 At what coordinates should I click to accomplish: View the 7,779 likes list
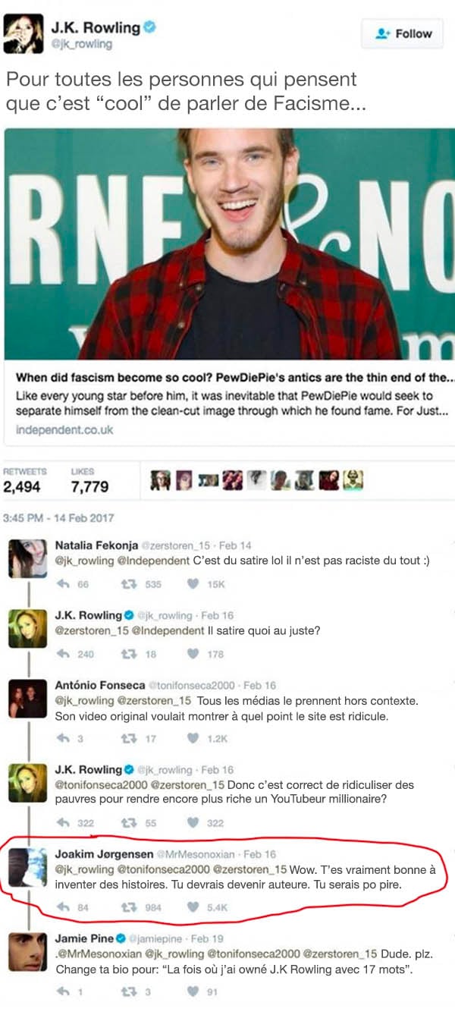[x=89, y=482]
